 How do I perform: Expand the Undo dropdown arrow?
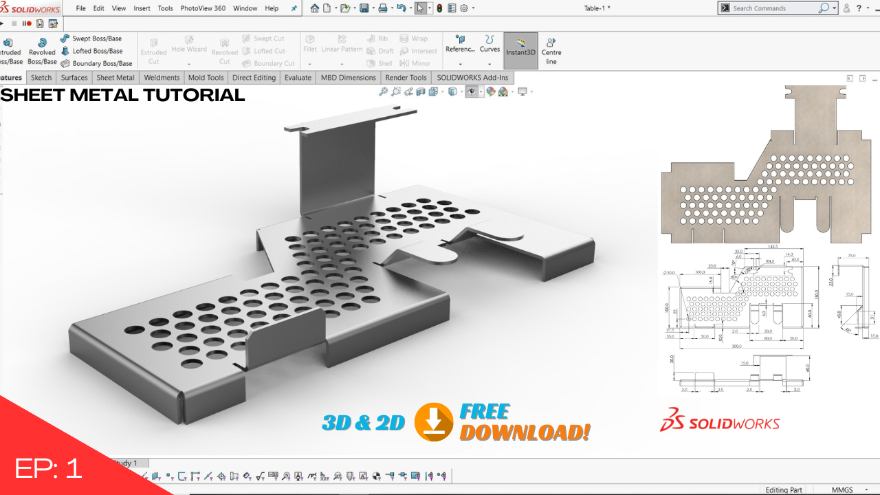[x=410, y=9]
